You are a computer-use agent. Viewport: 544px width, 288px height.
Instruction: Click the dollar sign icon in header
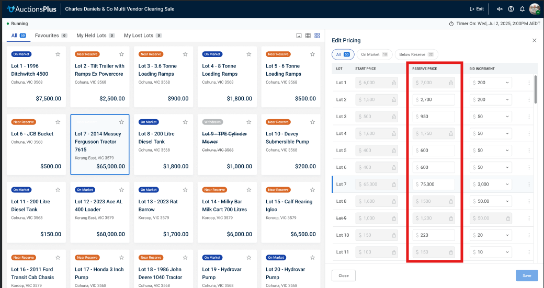tap(511, 9)
